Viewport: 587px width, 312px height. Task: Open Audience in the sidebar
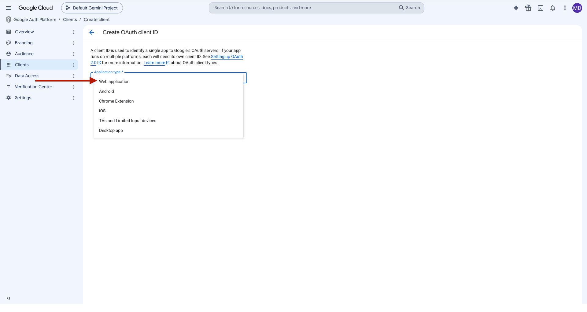click(39, 54)
